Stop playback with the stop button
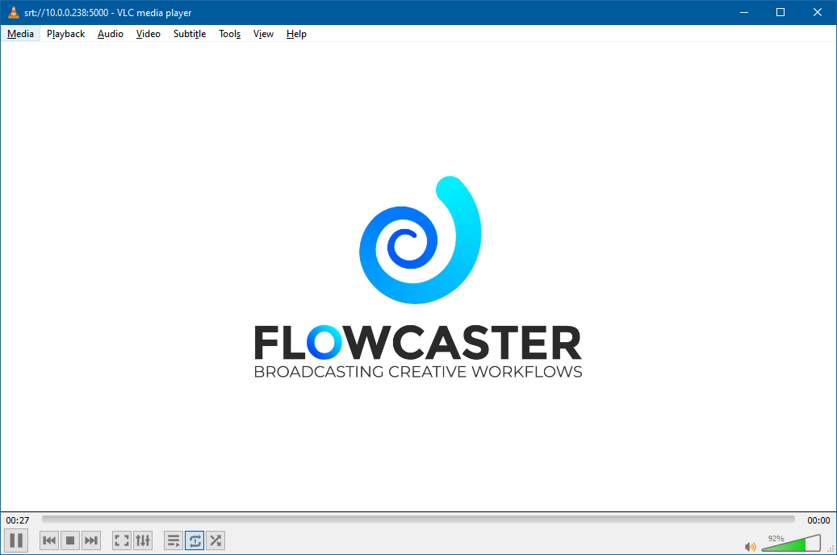This screenshot has height=555, width=837. click(70, 540)
